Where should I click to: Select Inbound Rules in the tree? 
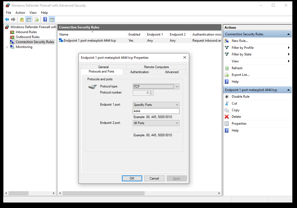(x=26, y=32)
